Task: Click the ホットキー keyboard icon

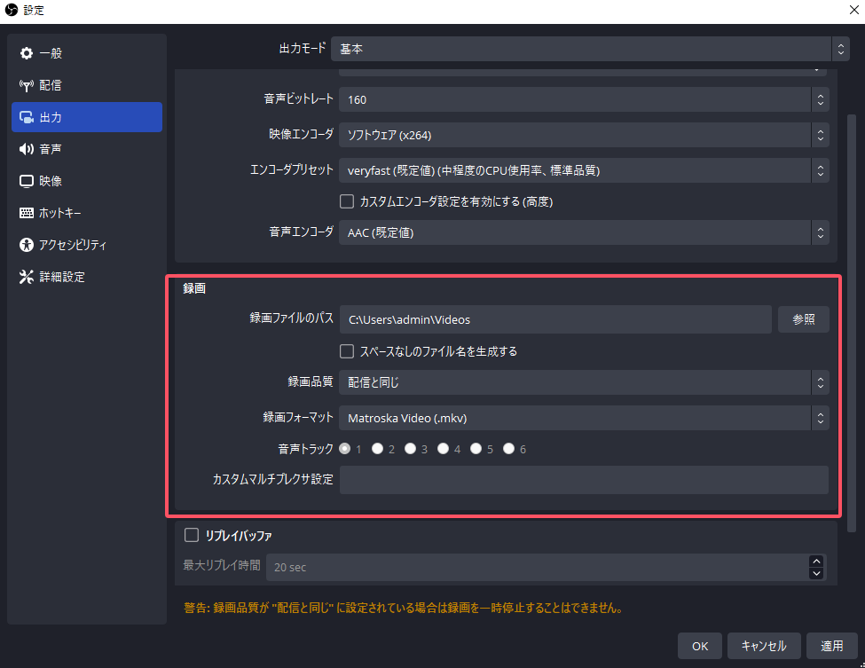Action: tap(27, 213)
